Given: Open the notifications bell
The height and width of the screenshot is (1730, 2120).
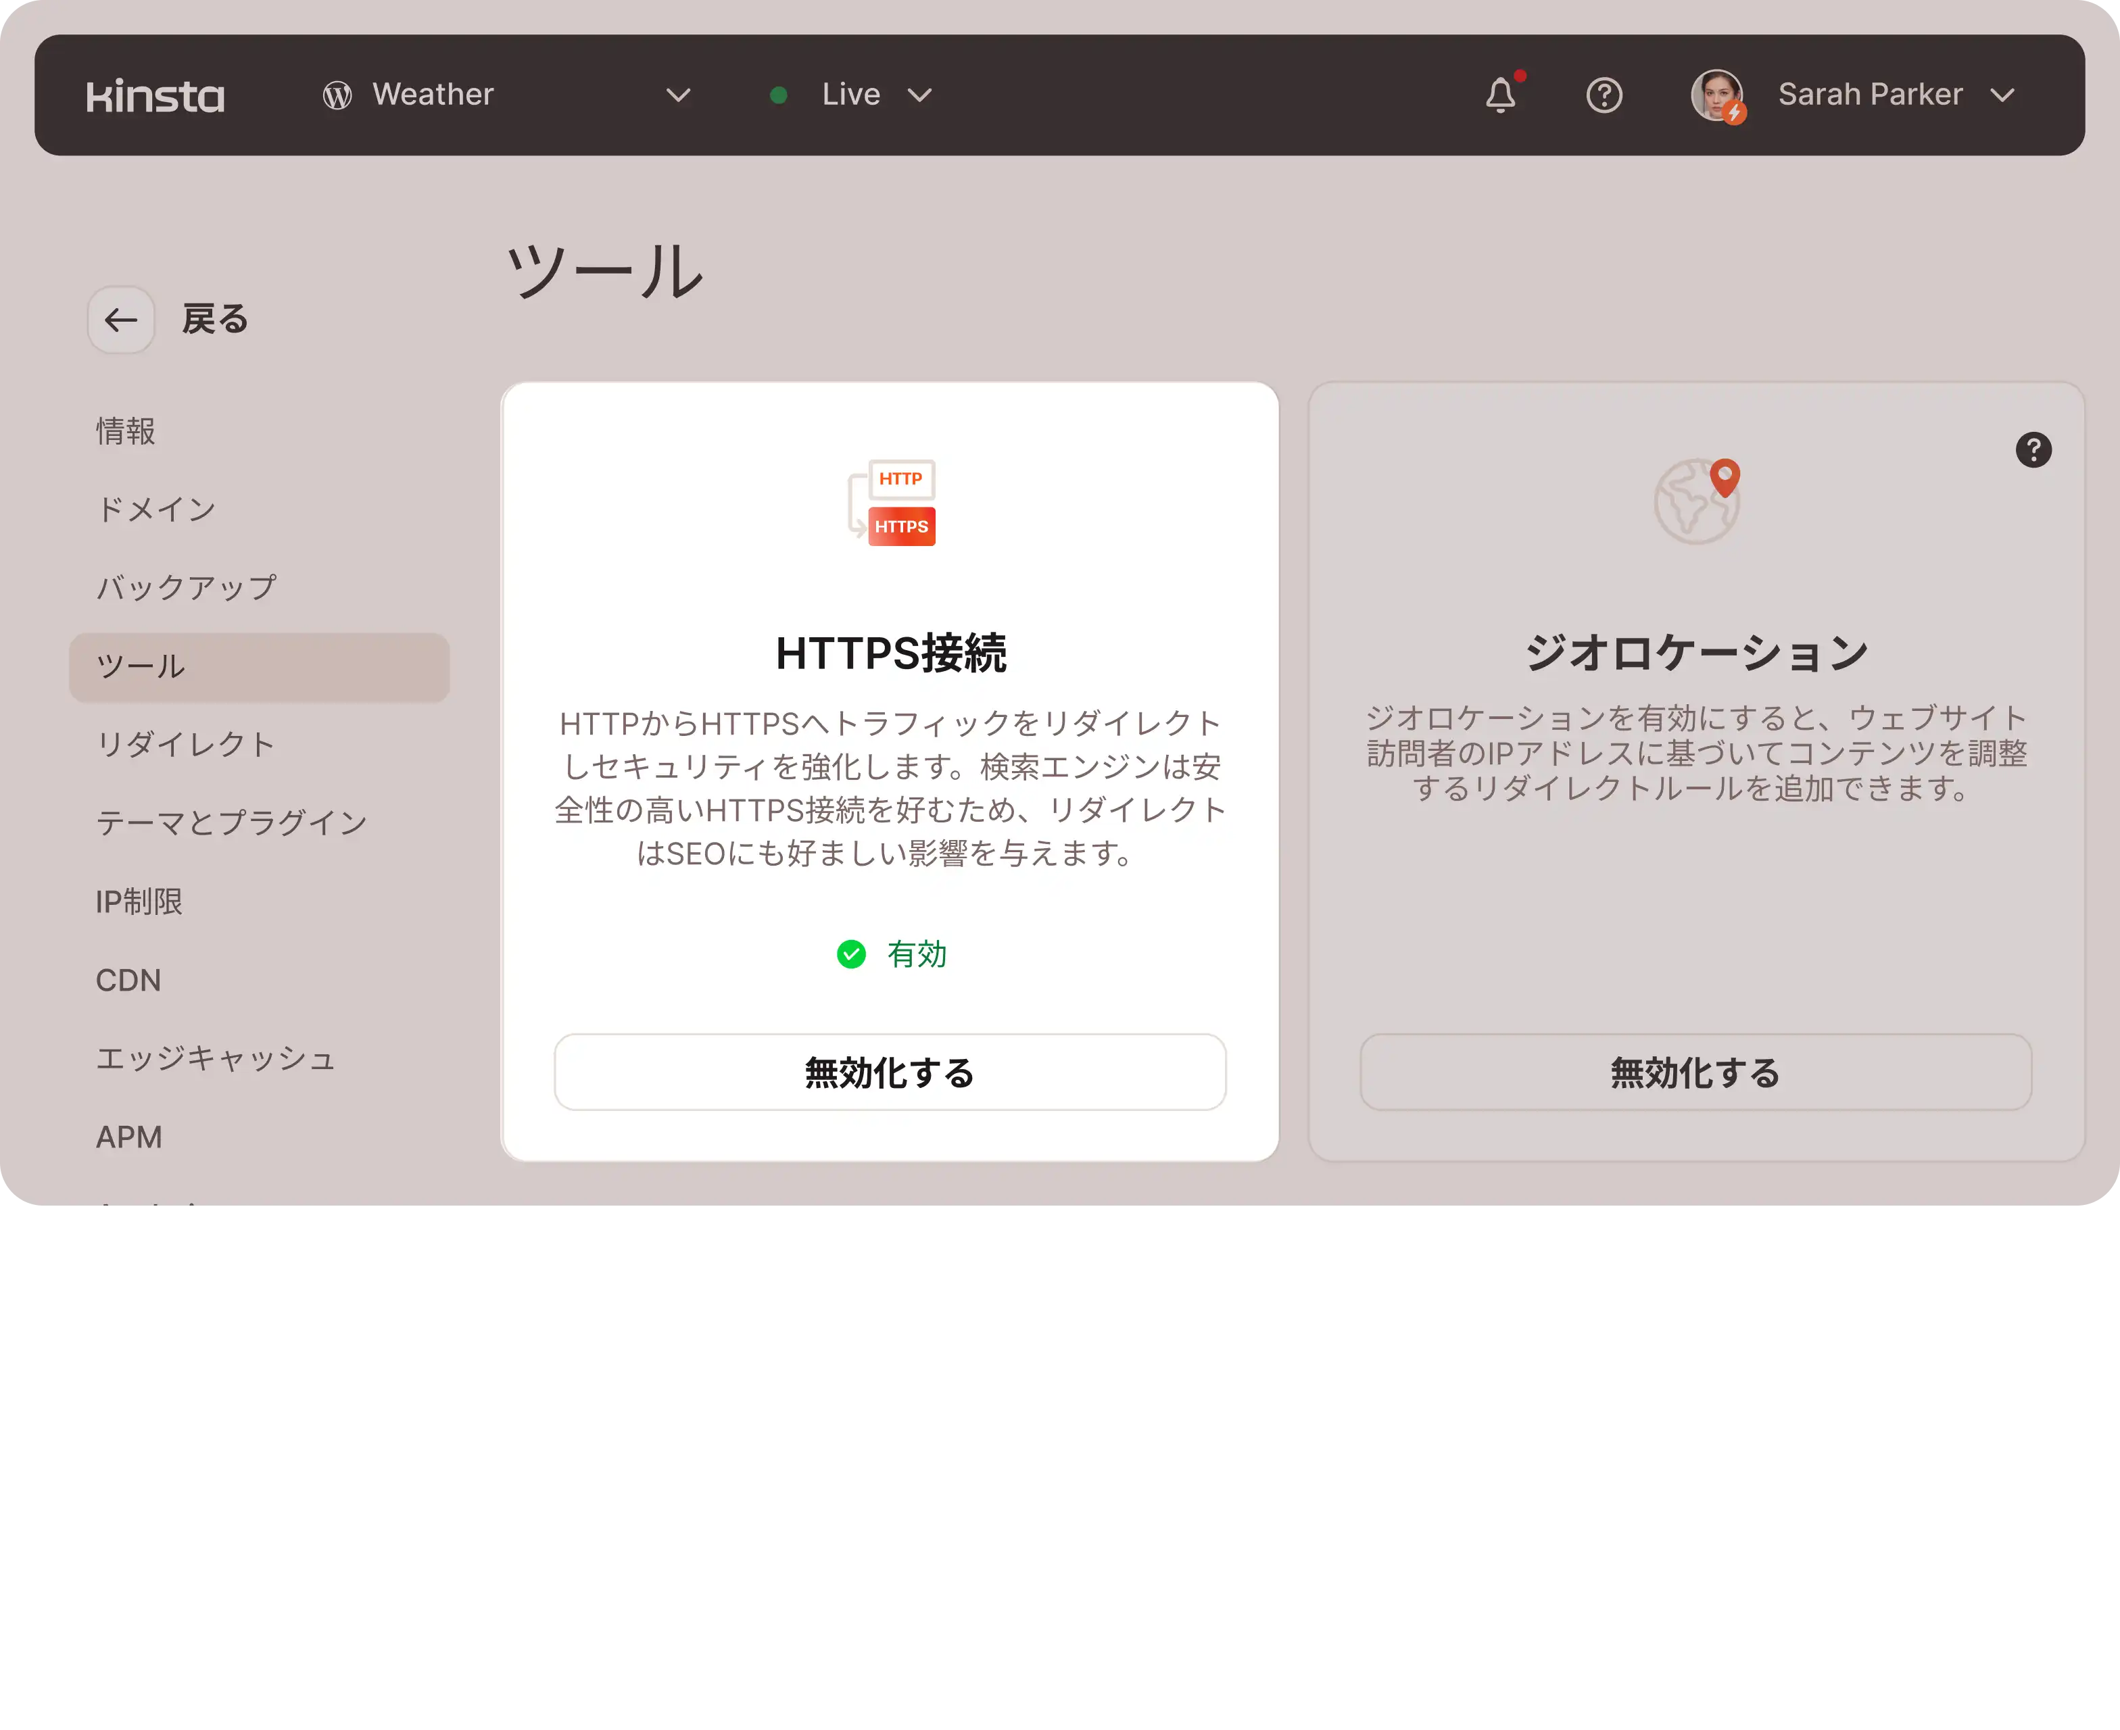Looking at the screenshot, I should pyautogui.click(x=1500, y=96).
